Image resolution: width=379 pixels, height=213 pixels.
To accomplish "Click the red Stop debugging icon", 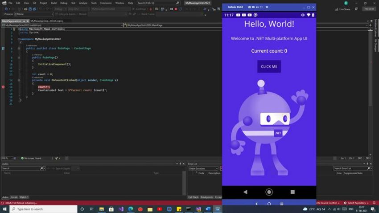I will 176,9.
